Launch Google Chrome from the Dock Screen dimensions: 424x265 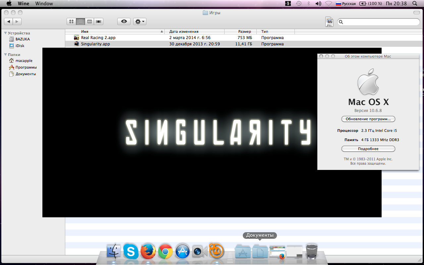click(165, 251)
